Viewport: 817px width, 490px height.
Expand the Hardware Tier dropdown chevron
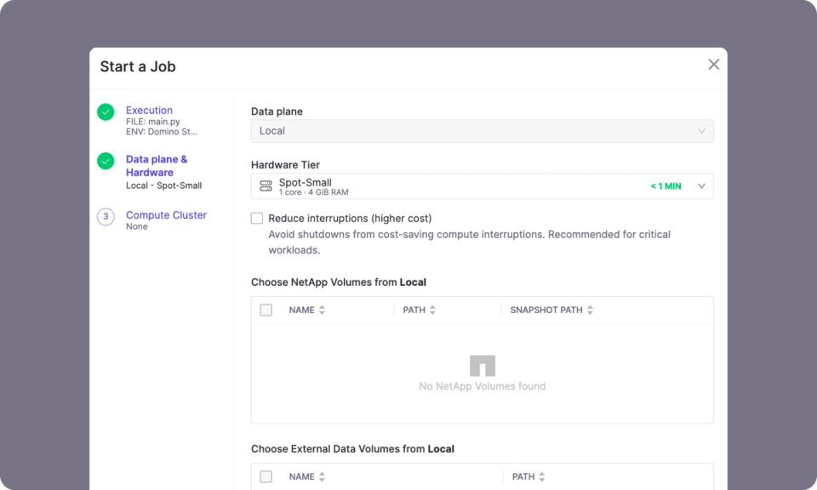pyautogui.click(x=701, y=186)
